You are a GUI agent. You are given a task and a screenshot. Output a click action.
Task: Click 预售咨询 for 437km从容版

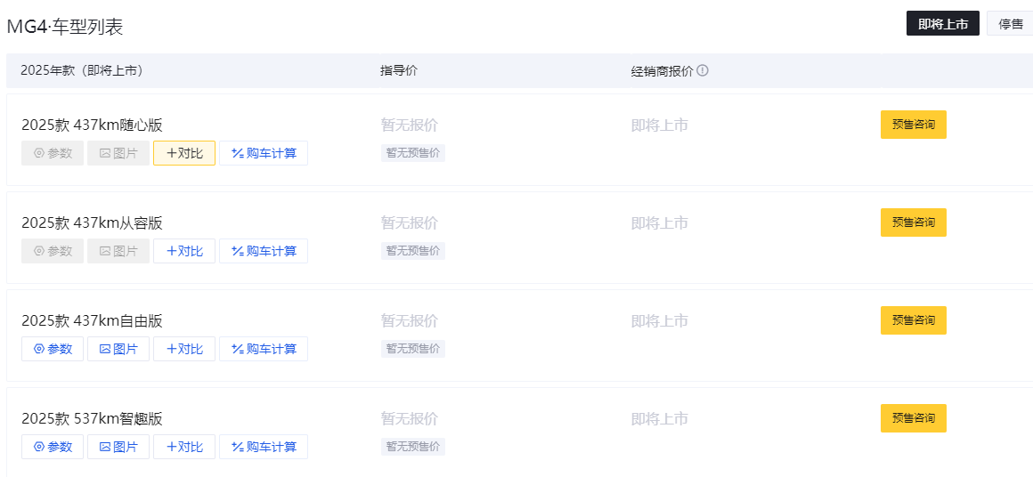(913, 222)
